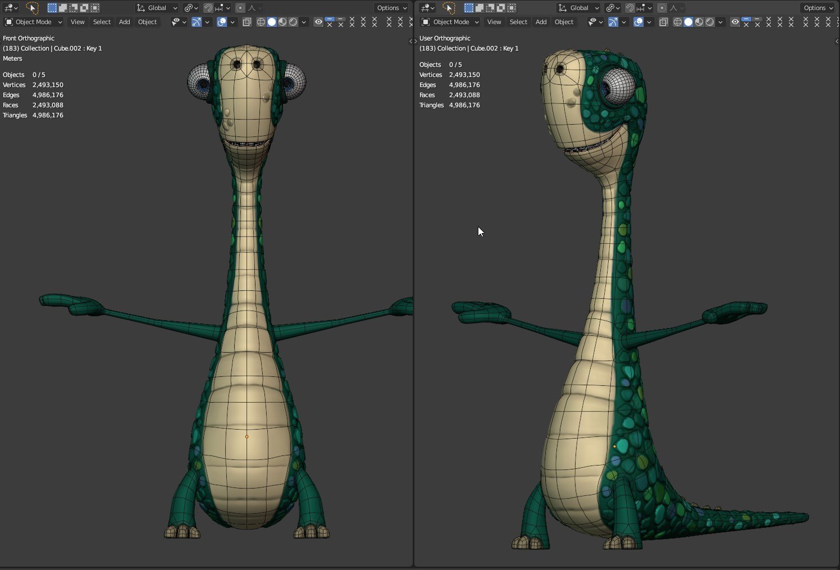
Task: Open the View menu in left viewport
Action: [x=77, y=22]
